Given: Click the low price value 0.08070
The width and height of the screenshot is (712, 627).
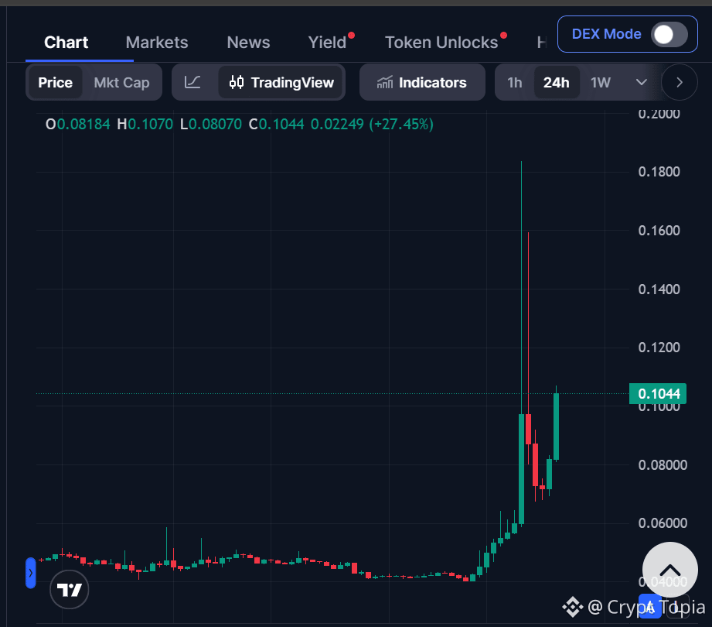Looking at the screenshot, I should point(215,124).
